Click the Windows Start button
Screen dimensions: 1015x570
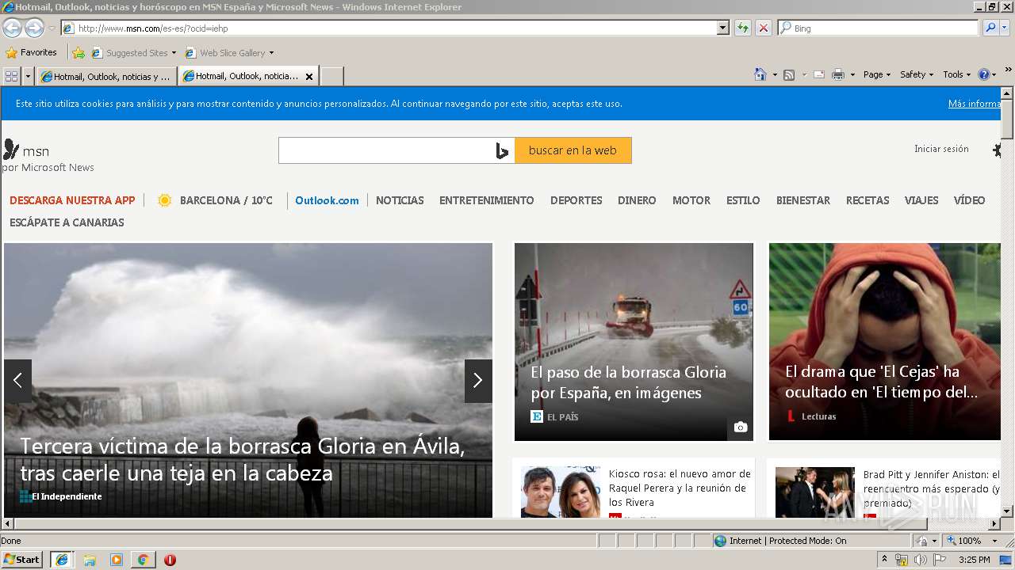[22, 560]
